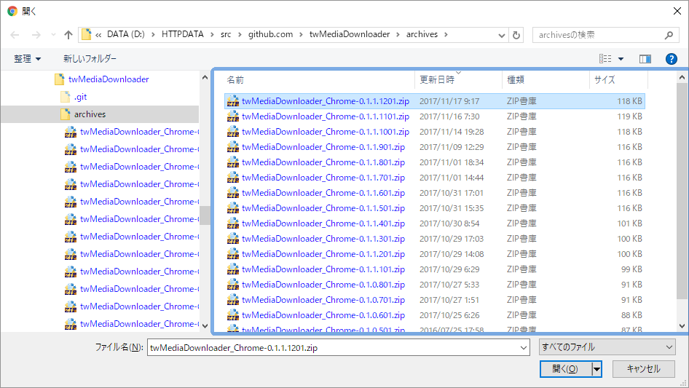Toggle the preview pane icon
Screen dimensions: 689x388
click(645, 58)
